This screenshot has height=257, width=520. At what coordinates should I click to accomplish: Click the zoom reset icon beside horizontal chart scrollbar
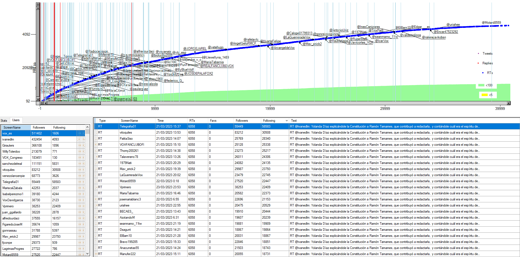pyautogui.click(x=42, y=103)
